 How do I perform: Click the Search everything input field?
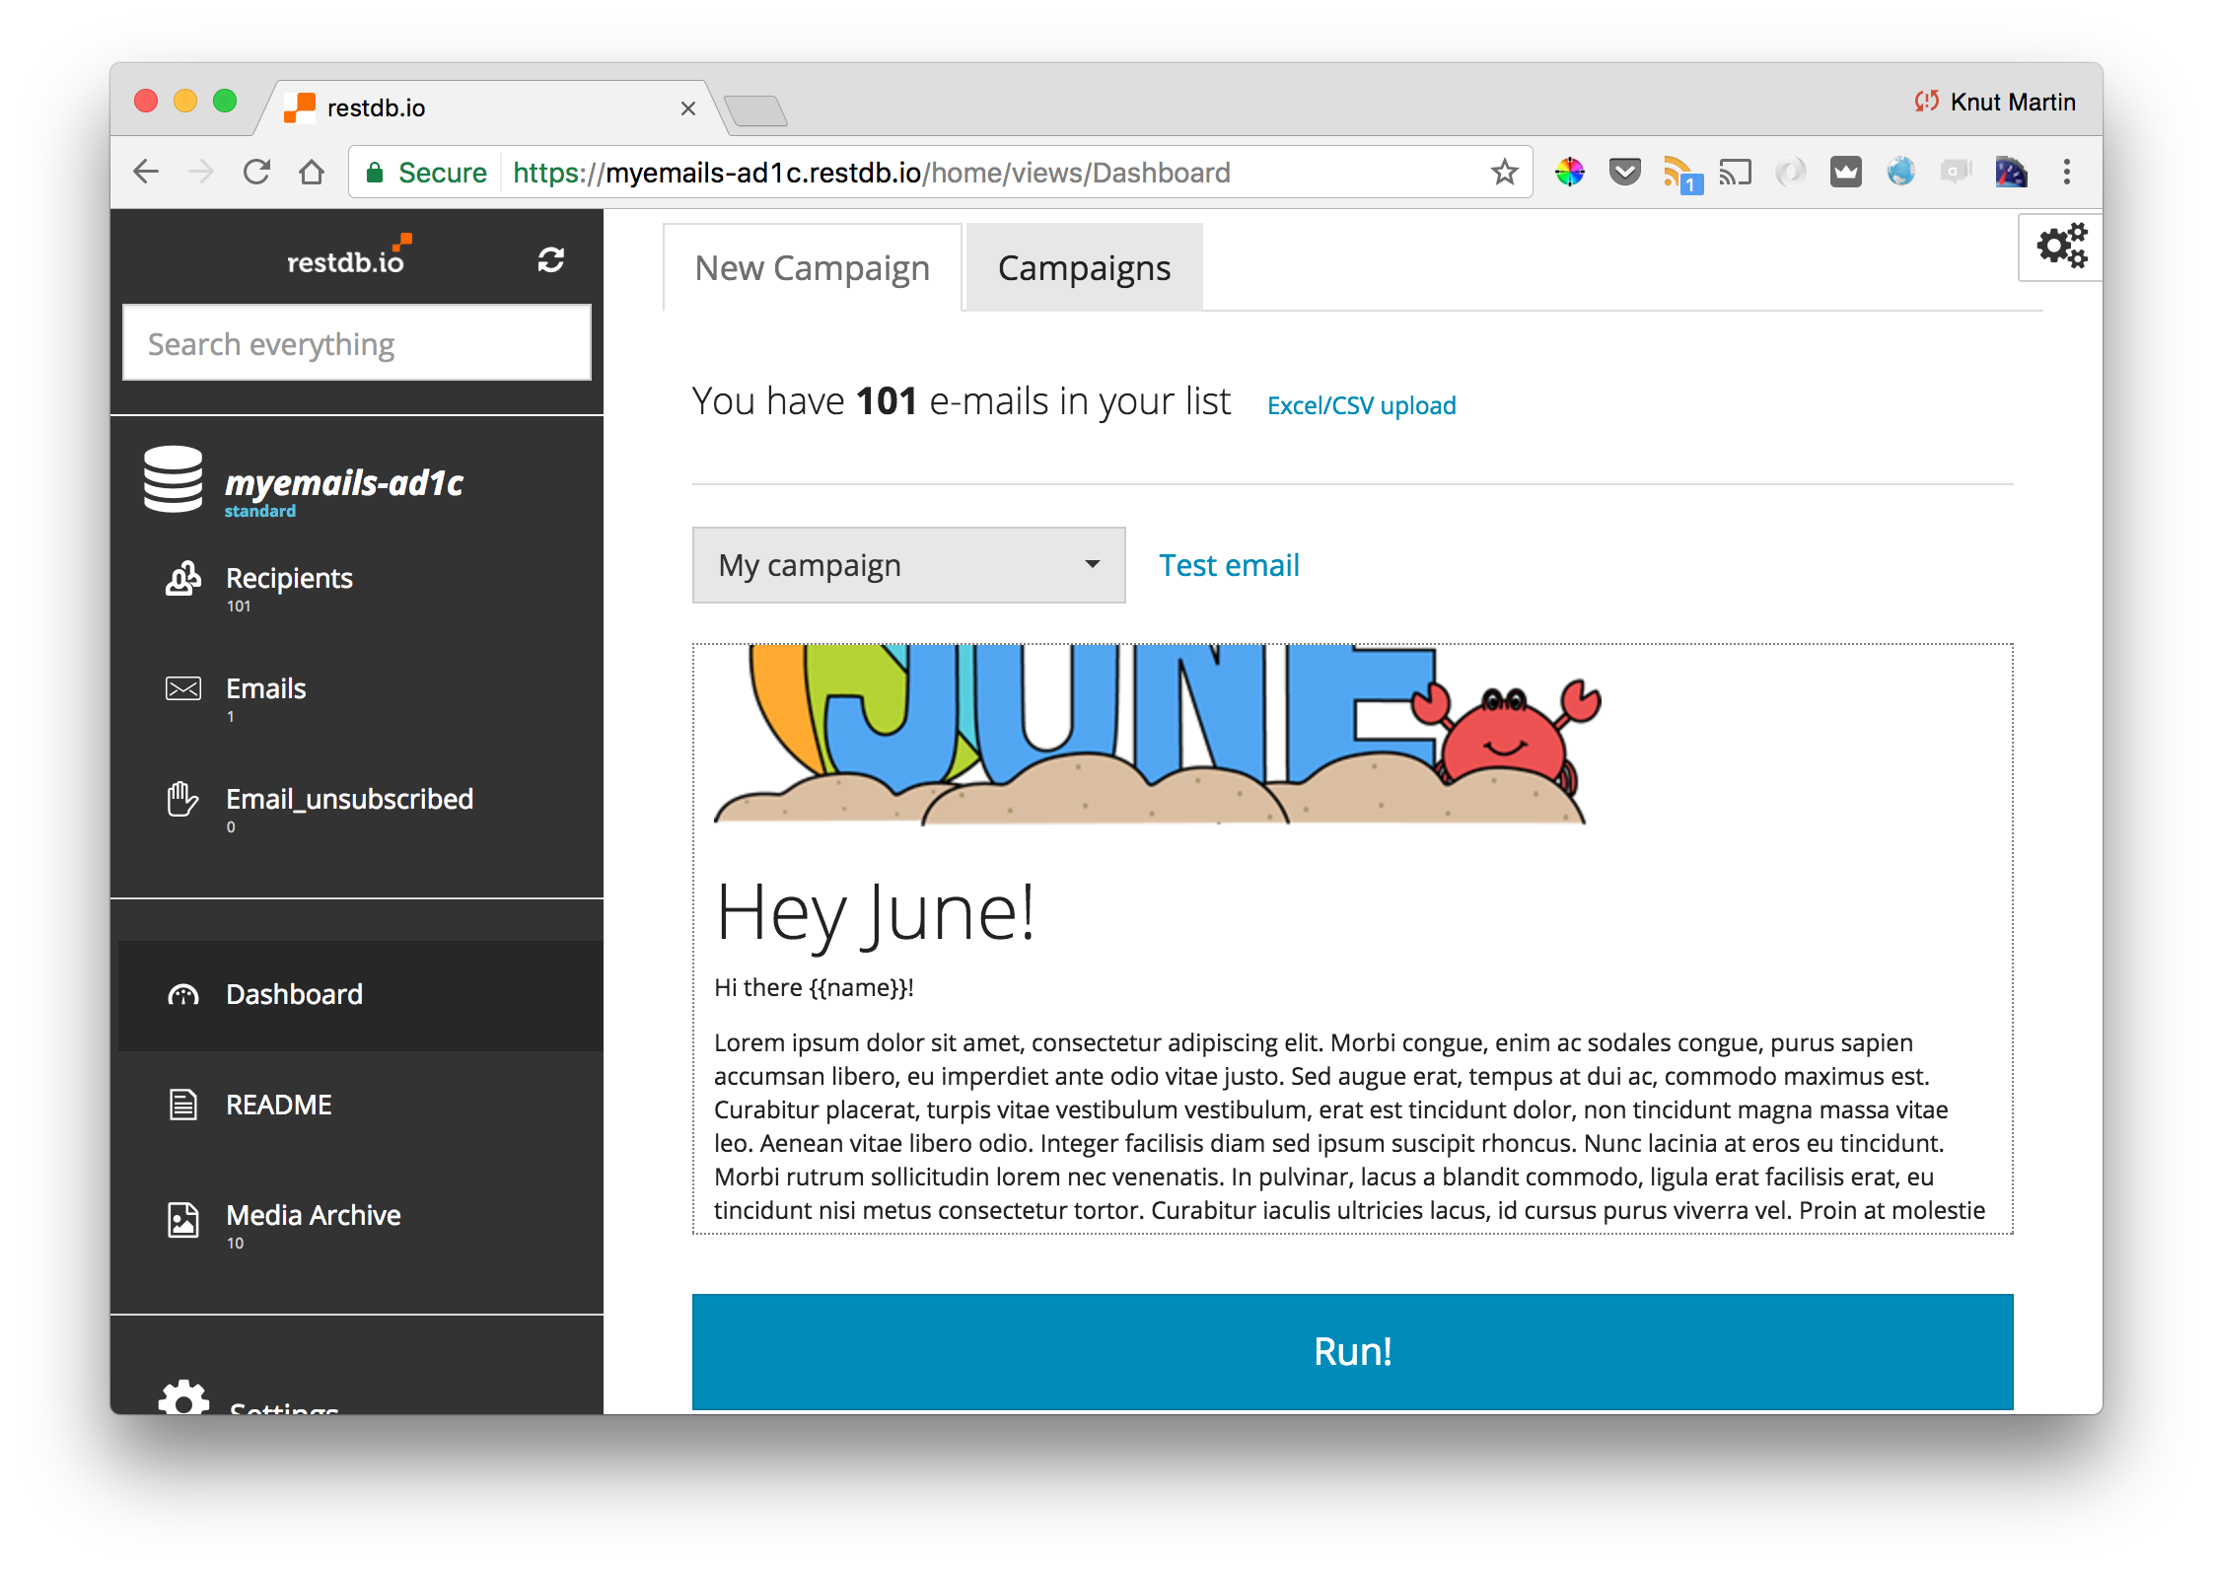click(x=357, y=343)
